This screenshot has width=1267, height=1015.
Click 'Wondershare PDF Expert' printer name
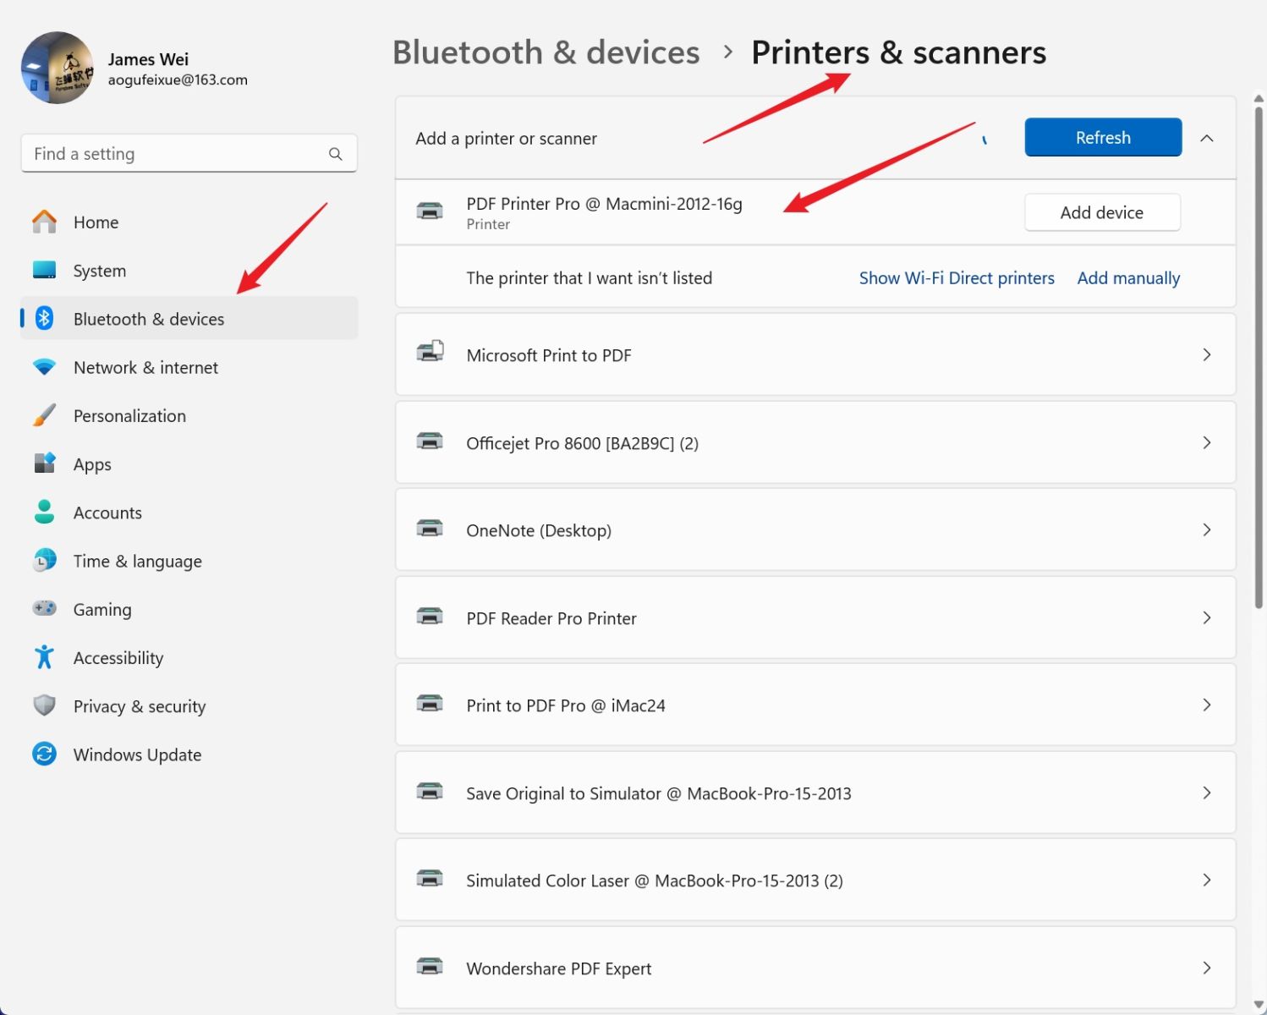point(559,968)
